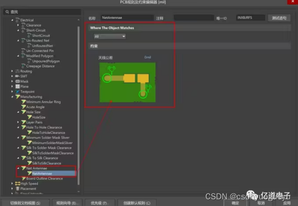The width and height of the screenshot is (298, 206).
Task: Click the Minimum Solder Mask Sliver icon
Action: click(x=24, y=138)
